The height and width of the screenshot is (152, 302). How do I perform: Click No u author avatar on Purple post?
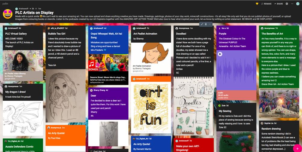[x=219, y=29]
